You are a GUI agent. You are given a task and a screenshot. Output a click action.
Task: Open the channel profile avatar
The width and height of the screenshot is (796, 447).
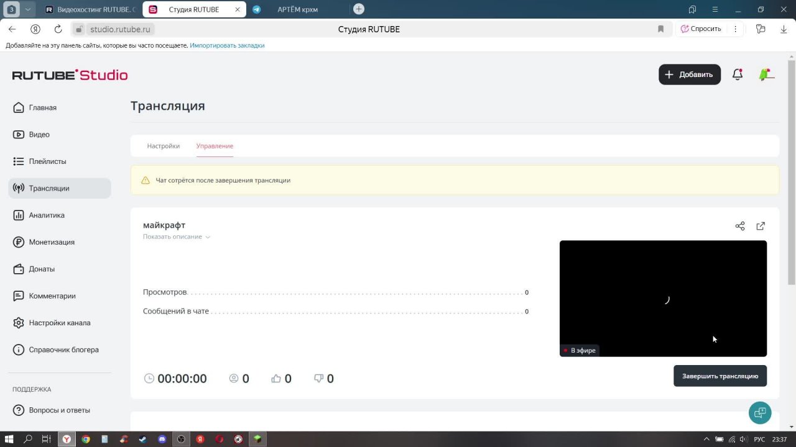766,74
